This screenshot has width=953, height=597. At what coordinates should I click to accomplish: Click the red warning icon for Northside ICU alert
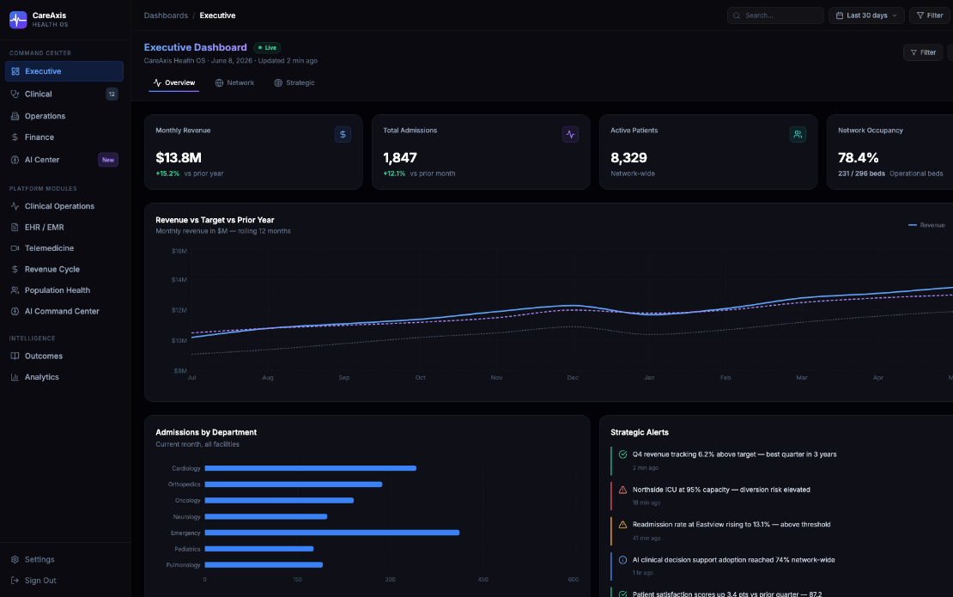point(622,490)
